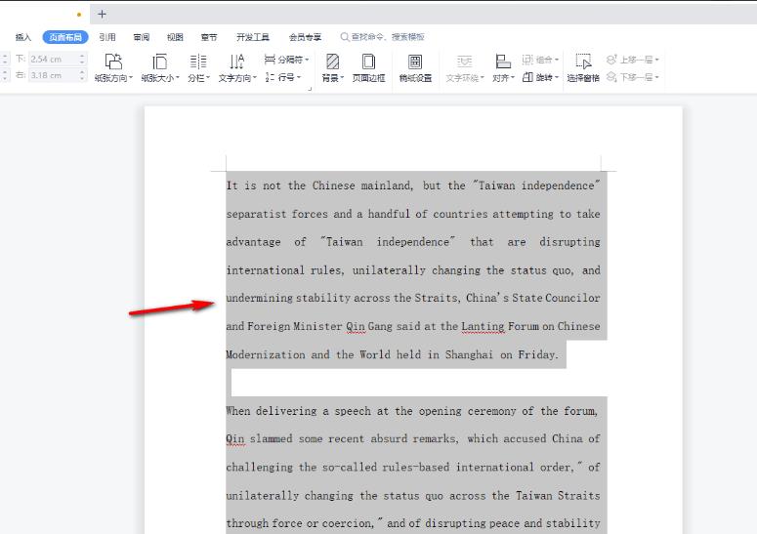Image resolution: width=757 pixels, height=534 pixels.
Task: Expand the 分隔符 breaks dropdown
Action: click(x=287, y=60)
